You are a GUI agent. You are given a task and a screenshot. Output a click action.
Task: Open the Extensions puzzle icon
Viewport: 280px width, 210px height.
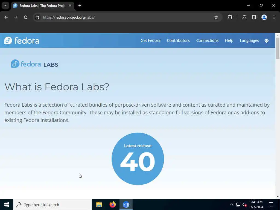230,17
